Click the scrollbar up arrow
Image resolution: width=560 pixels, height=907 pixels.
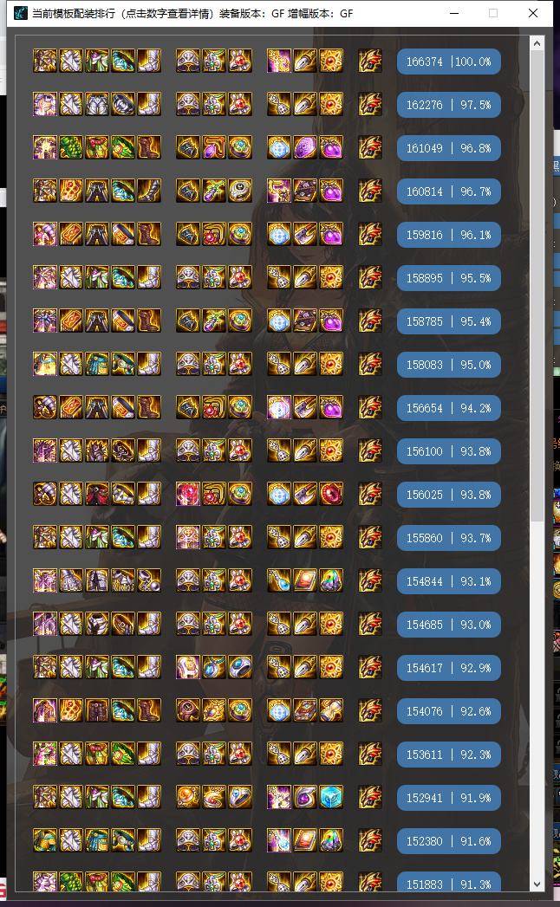(x=537, y=43)
